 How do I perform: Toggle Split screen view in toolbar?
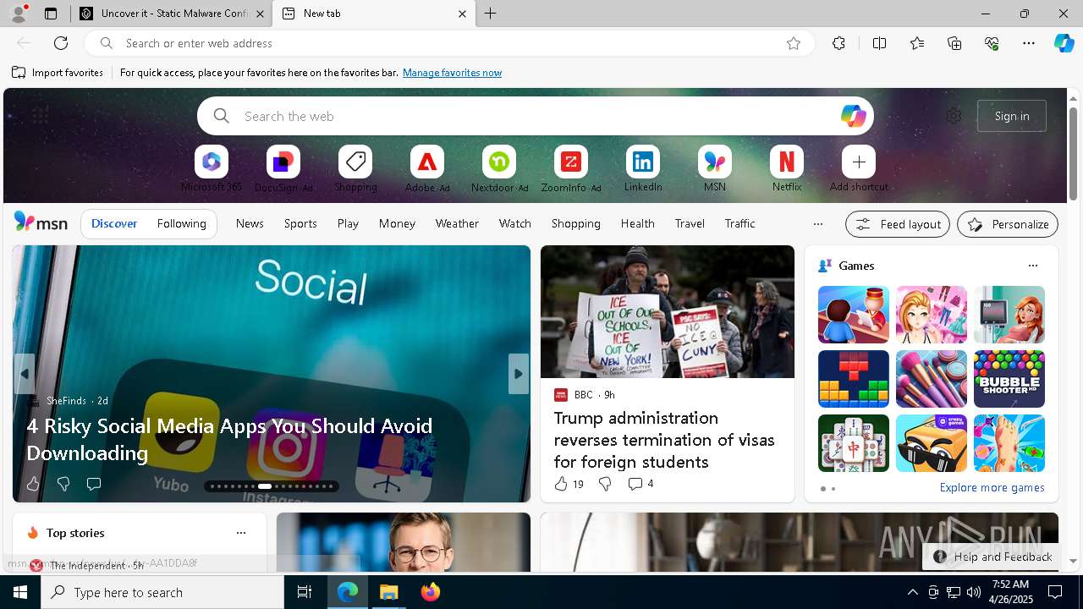[879, 43]
